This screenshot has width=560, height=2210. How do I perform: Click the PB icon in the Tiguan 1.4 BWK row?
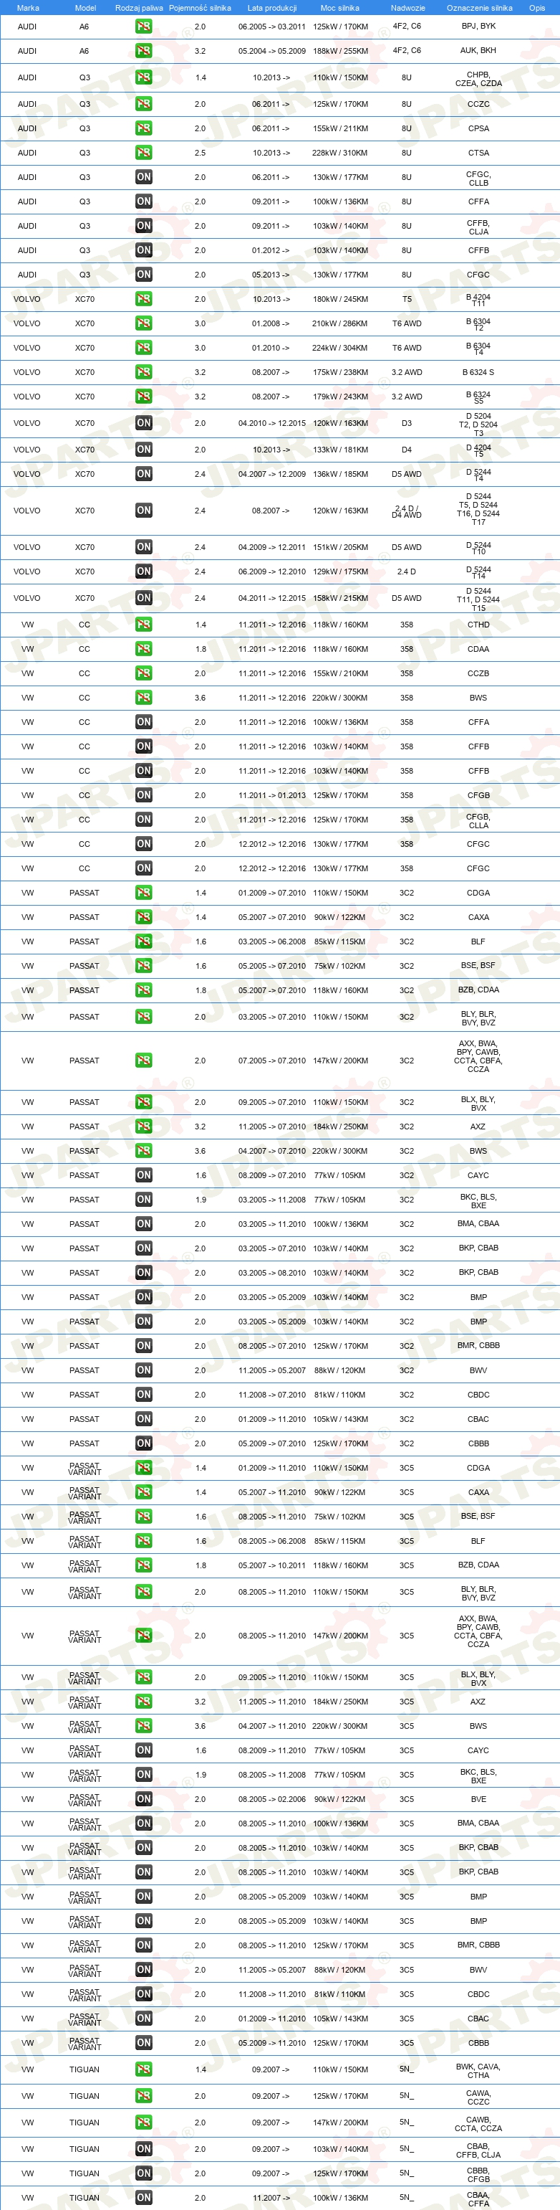pos(144,2069)
